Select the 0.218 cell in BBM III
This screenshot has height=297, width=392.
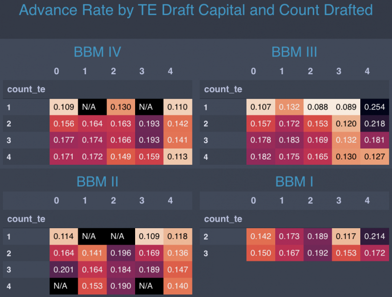click(374, 124)
